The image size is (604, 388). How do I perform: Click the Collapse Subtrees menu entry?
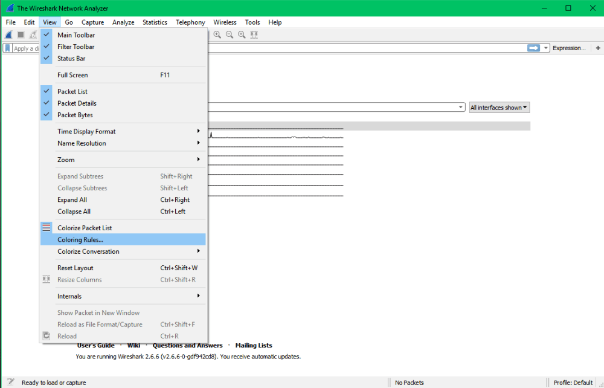coord(123,188)
